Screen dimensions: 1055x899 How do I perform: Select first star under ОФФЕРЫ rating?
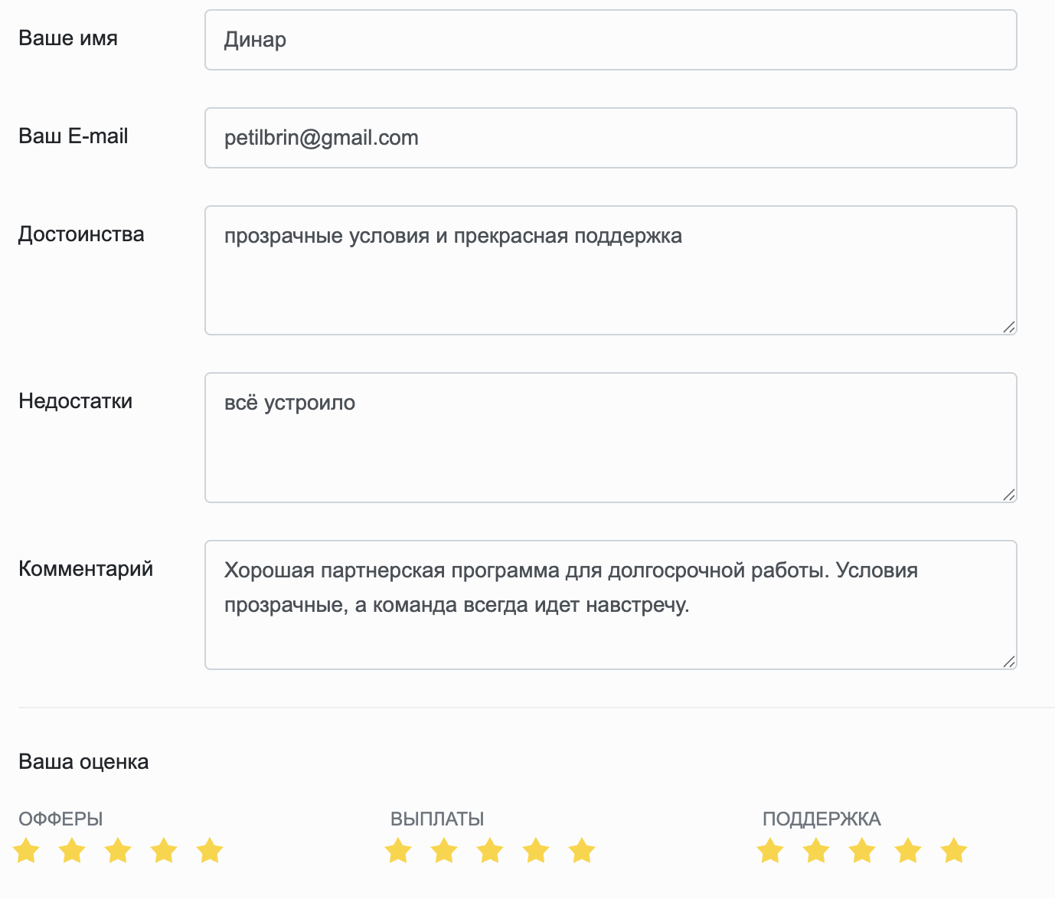click(x=26, y=850)
